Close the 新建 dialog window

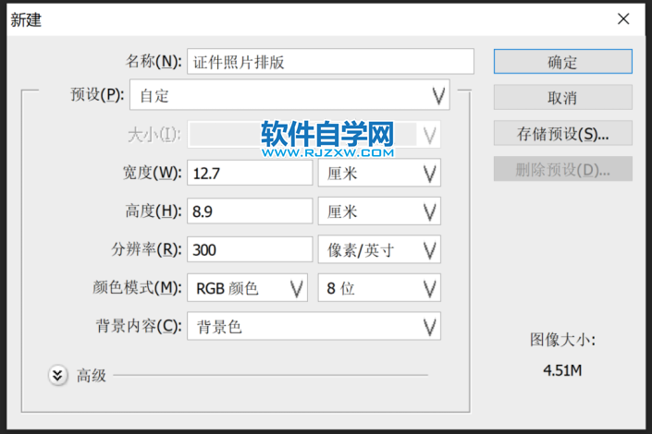tap(623, 19)
